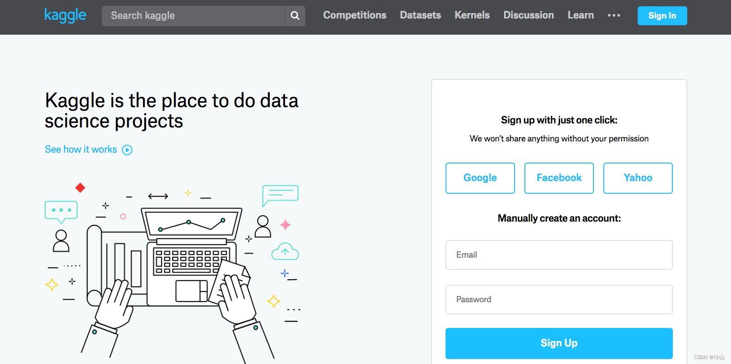The width and height of the screenshot is (731, 364).
Task: Sign up with Google
Action: point(480,178)
